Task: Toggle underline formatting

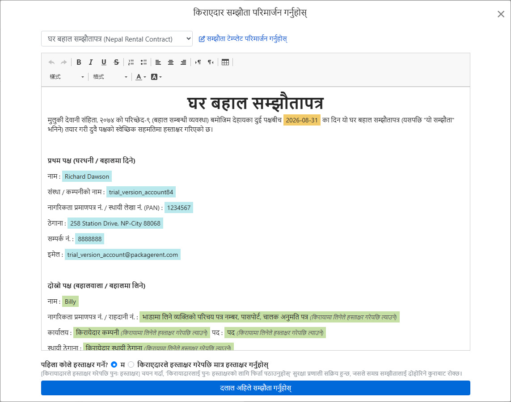Action: click(104, 62)
